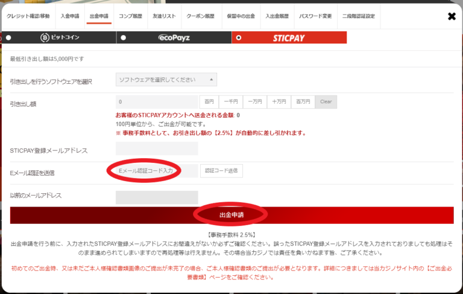Open the 保留中の出金 tab
The height and width of the screenshot is (294, 463).
241,16
